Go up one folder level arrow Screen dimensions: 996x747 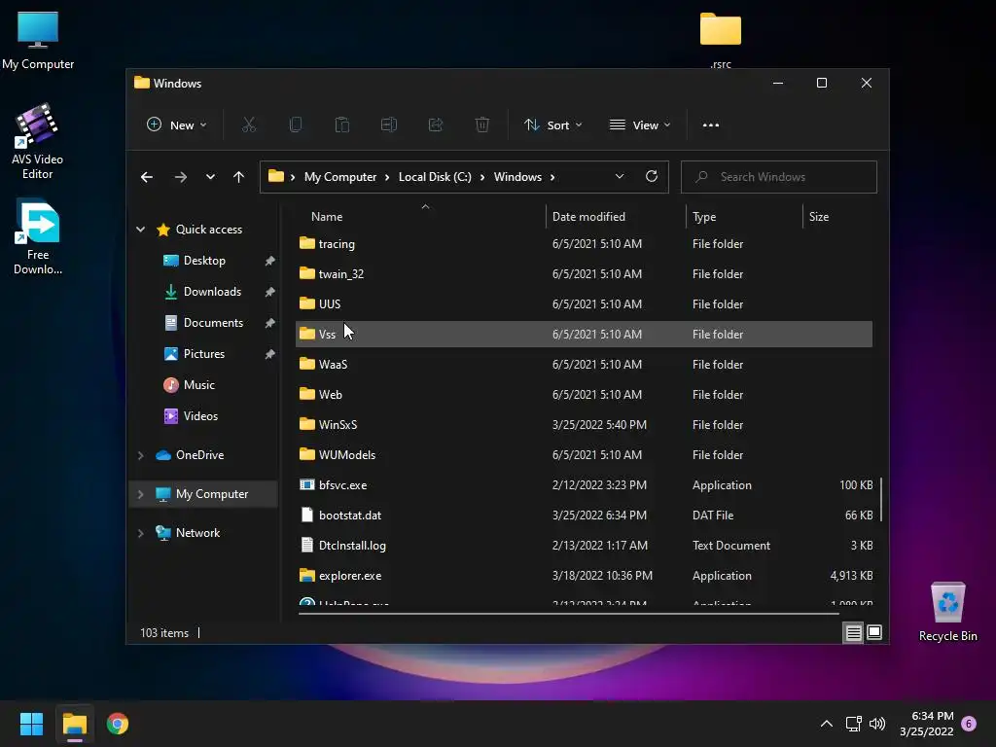pyautogui.click(x=239, y=177)
